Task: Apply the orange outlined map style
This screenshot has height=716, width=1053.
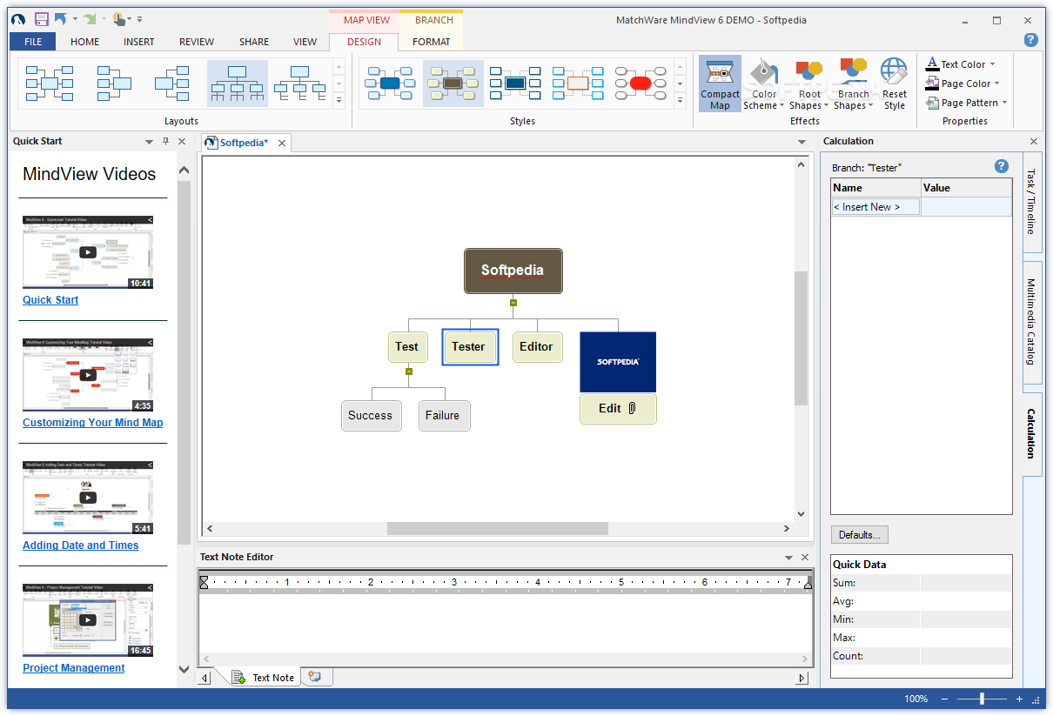Action: 578,84
